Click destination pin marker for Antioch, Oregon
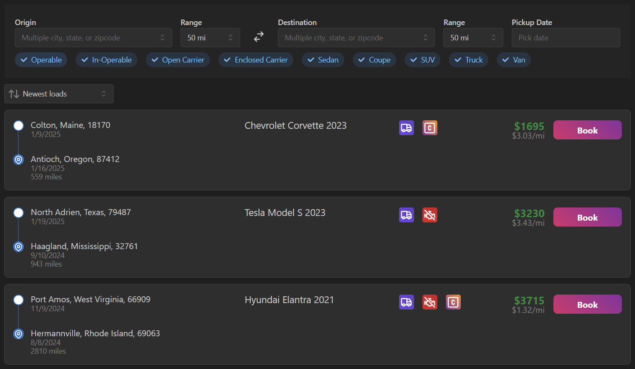 pyautogui.click(x=18, y=159)
